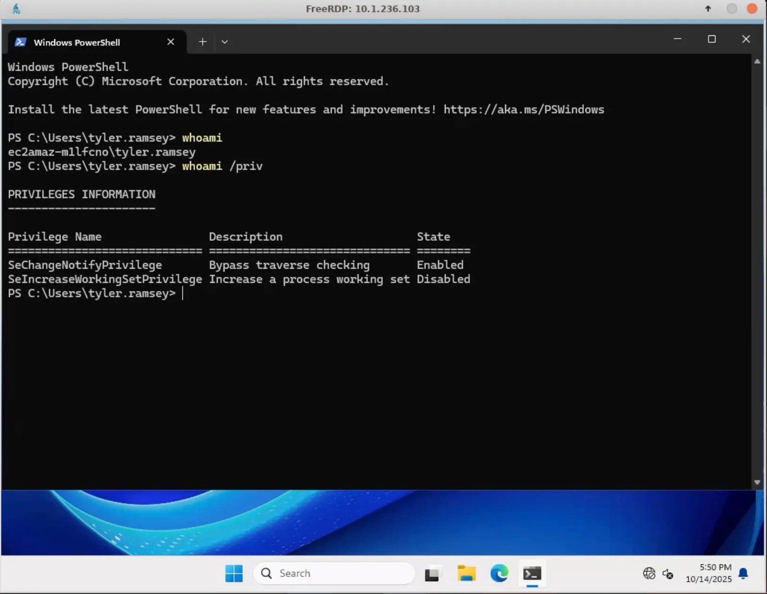Click the PowerShell icon in the tab
Image resolution: width=767 pixels, height=594 pixels.
tap(20, 42)
